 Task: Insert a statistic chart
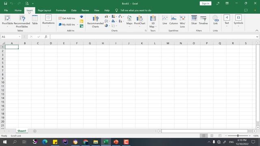click(x=114, y=21)
